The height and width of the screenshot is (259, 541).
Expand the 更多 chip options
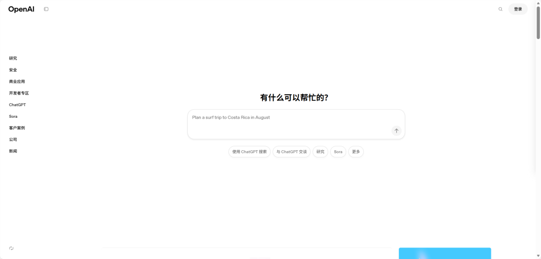pos(356,152)
